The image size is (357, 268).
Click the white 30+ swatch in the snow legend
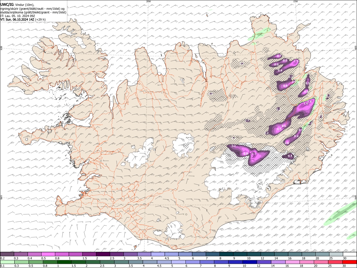349,254
